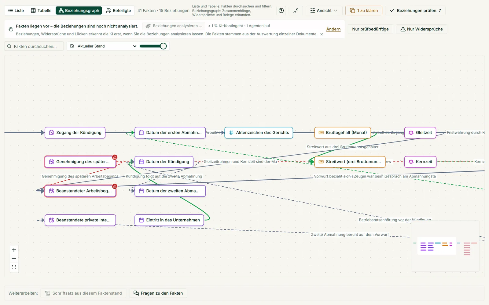Click the hash icon on Aktenzeichen des Gerichts
Viewport: 489px width, 305px height.
(231, 133)
